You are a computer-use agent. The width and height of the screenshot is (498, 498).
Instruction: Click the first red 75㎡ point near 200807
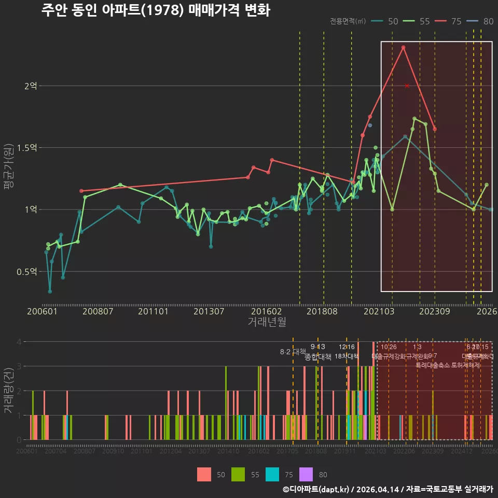point(81,191)
